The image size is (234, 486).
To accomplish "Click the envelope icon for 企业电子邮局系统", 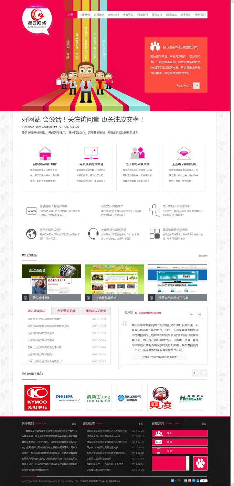I will tap(184, 153).
